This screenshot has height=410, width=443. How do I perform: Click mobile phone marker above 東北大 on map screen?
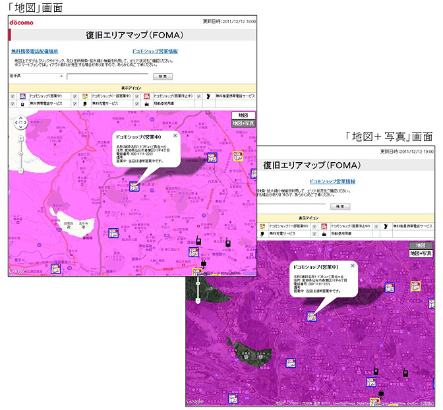(x=198, y=241)
